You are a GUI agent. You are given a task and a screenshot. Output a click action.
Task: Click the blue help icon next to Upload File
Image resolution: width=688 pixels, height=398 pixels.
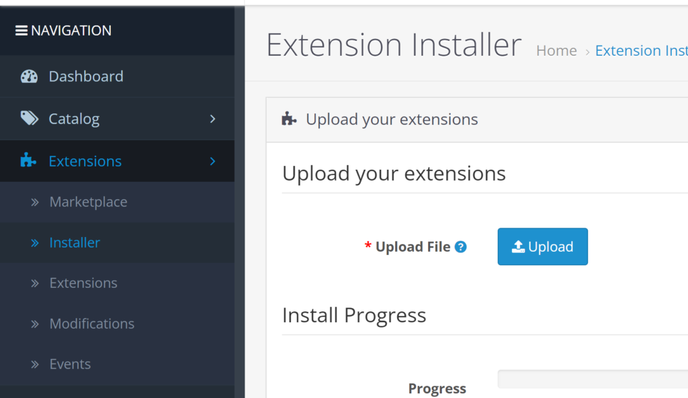click(460, 247)
